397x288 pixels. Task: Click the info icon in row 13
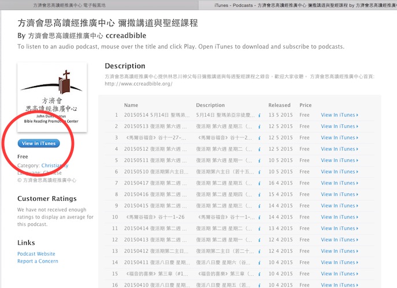click(x=259, y=252)
